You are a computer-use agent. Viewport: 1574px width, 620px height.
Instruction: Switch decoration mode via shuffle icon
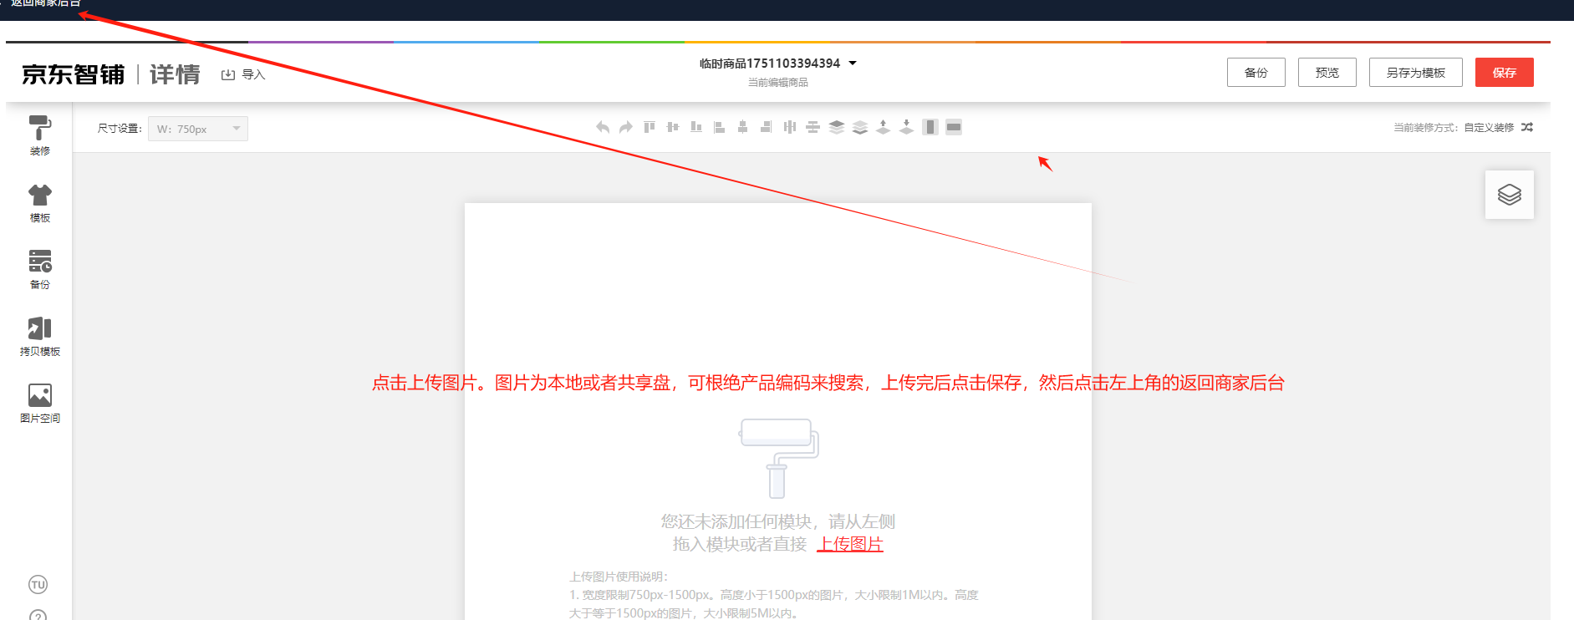(1527, 128)
